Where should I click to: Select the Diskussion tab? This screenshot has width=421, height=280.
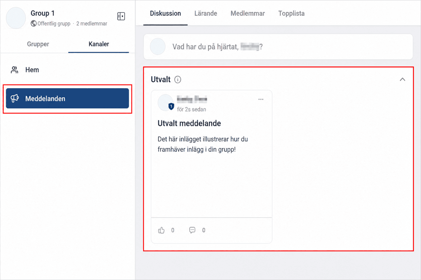pos(165,13)
